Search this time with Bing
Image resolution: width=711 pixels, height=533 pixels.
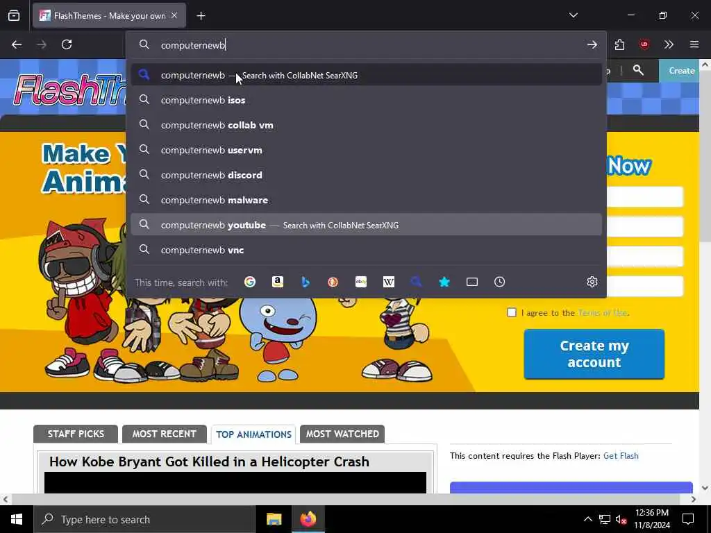coord(306,282)
